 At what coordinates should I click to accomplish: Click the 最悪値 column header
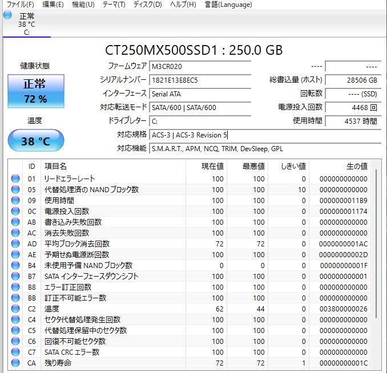(x=248, y=167)
